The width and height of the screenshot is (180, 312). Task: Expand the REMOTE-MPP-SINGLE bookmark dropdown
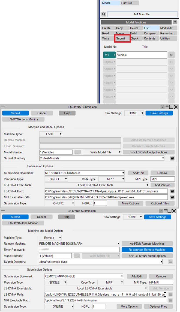(x=84, y=276)
